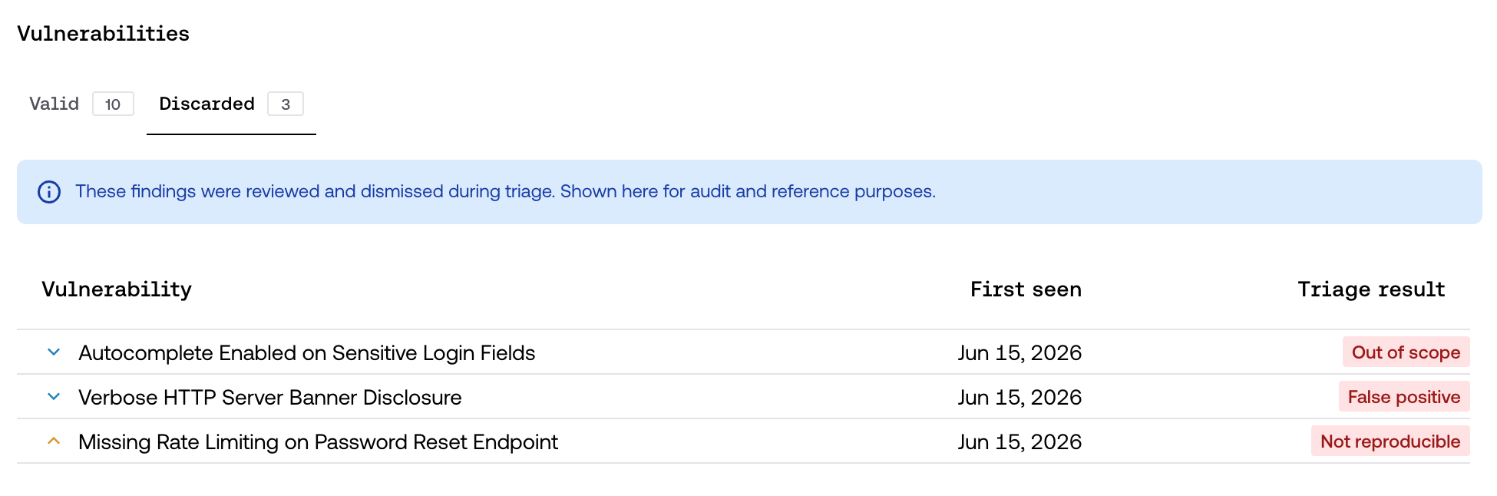1497x496 pixels.
Task: Sort by the Triage result column header
Action: click(x=1371, y=289)
